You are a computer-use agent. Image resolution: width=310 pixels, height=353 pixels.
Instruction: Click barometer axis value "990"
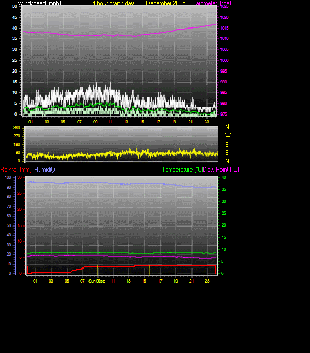[x=224, y=82]
